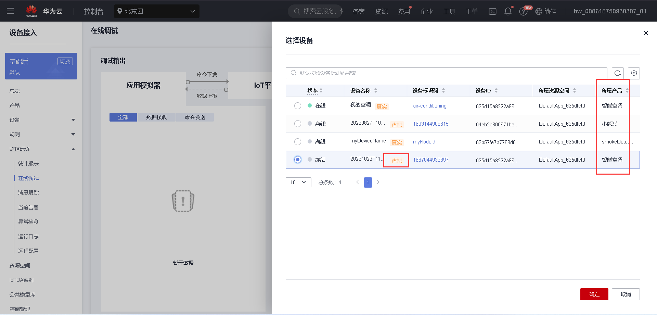
Task: Click 控制台 in the top menu
Action: tap(94, 11)
